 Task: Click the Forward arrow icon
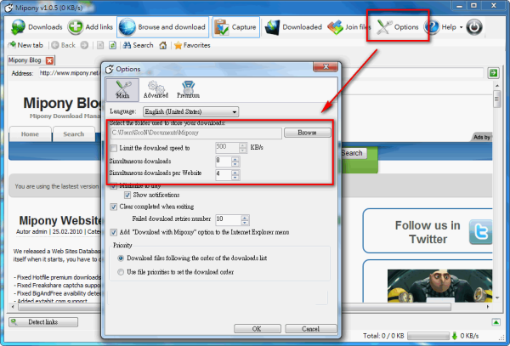(84, 45)
